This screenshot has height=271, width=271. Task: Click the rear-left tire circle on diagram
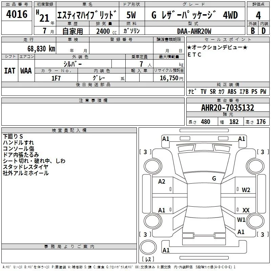click(x=153, y=221)
